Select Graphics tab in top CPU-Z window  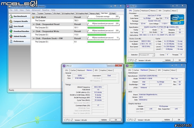(167, 11)
